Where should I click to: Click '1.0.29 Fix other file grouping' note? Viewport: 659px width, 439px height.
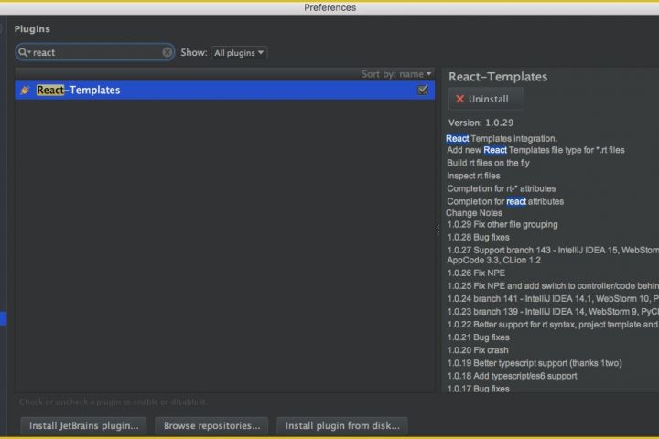tap(502, 224)
